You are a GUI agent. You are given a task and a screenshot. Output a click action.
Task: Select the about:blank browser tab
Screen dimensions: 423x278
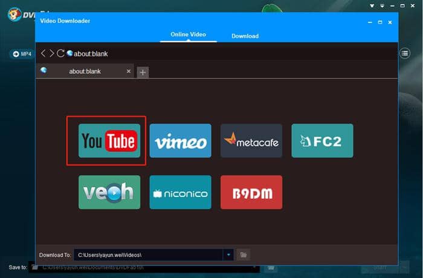(85, 71)
